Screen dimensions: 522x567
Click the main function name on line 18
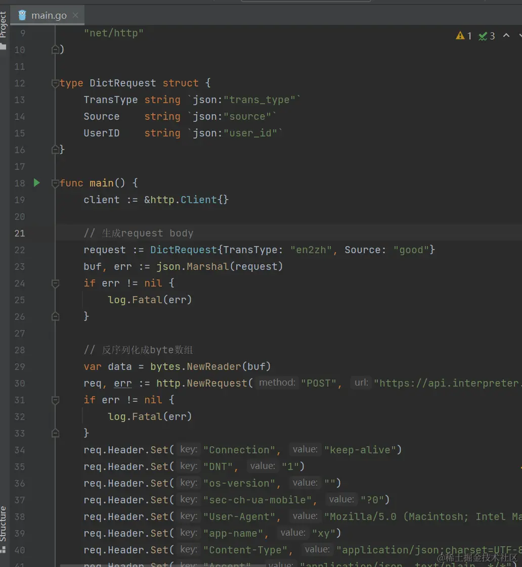pos(102,183)
